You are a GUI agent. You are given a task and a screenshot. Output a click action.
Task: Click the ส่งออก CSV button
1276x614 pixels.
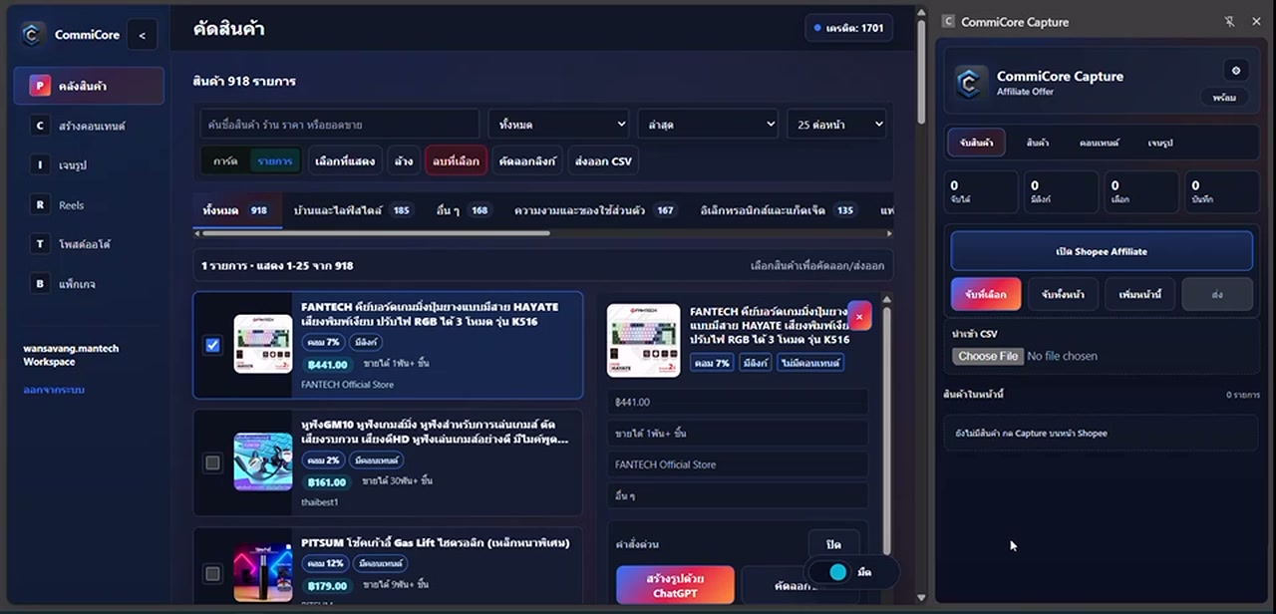point(604,160)
